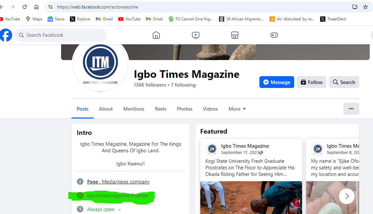Screen dimensions: 373x214
Task: Open Facebook Marketplace icon
Action: click(x=234, y=35)
